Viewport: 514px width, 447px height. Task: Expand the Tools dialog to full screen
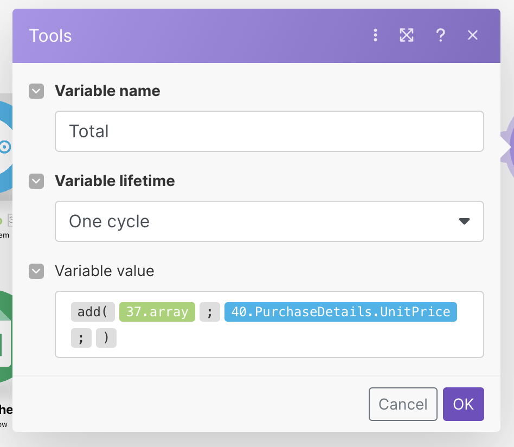click(407, 36)
